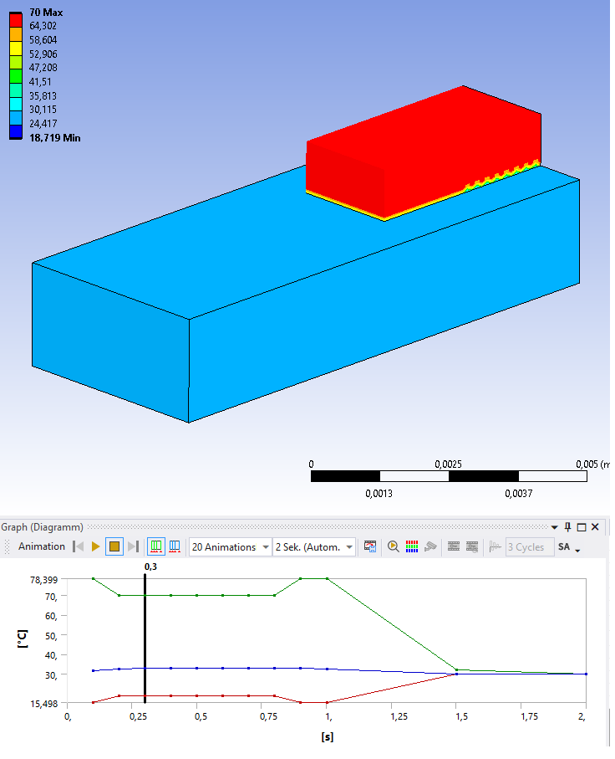Click the [s] x-axis unit label
This screenshot has height=759, width=615.
tap(328, 737)
